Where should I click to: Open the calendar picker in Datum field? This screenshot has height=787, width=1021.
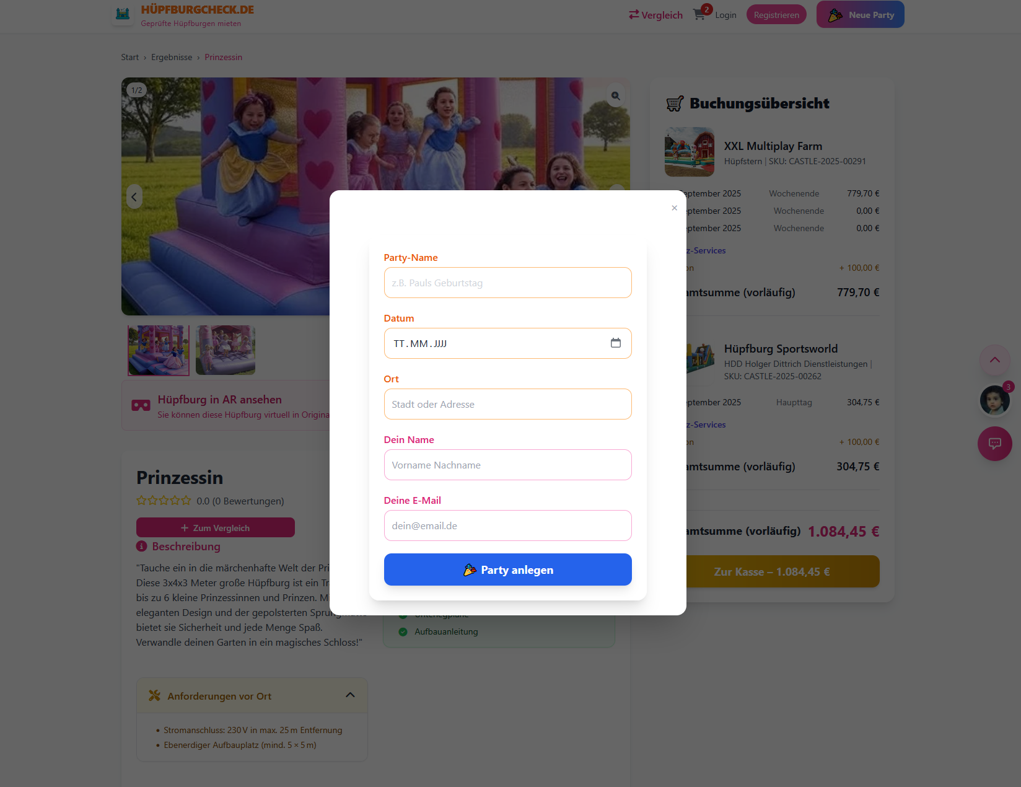[615, 343]
